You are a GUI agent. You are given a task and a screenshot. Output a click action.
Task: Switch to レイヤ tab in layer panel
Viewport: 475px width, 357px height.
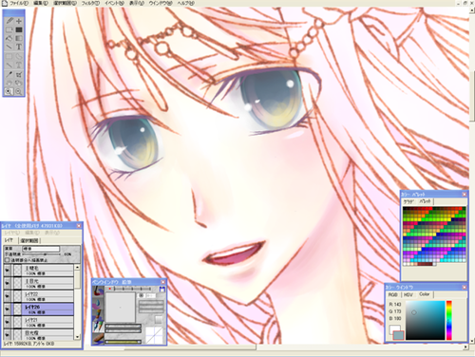pos(9,240)
